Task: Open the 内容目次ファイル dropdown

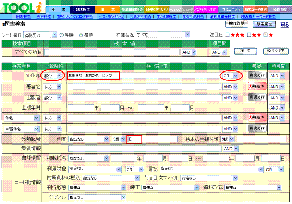Action: pos(209,178)
